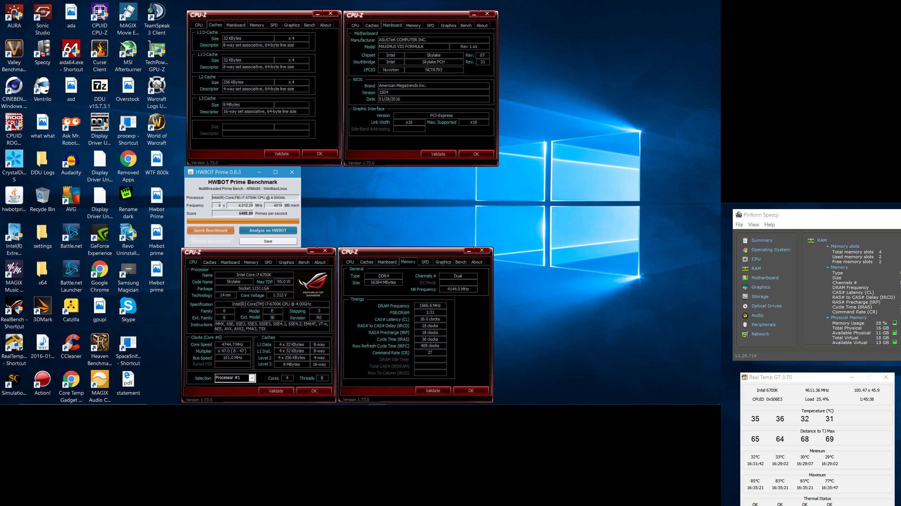Select Audio in Speccy sidebar
This screenshot has width=901, height=506.
757,315
